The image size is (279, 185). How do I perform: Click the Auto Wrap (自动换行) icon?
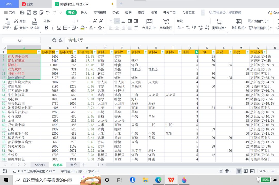point(165,22)
